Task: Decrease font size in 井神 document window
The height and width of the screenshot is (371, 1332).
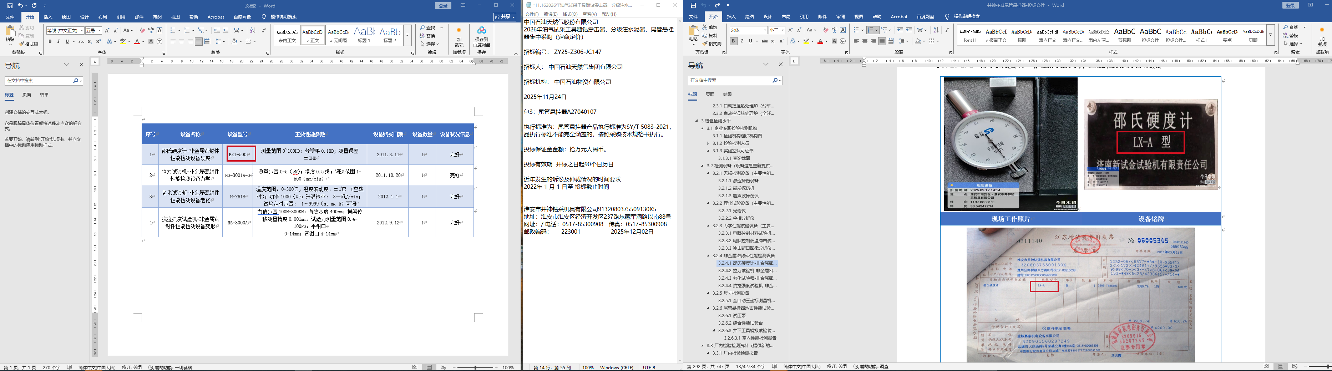Action: pyautogui.click(x=799, y=30)
